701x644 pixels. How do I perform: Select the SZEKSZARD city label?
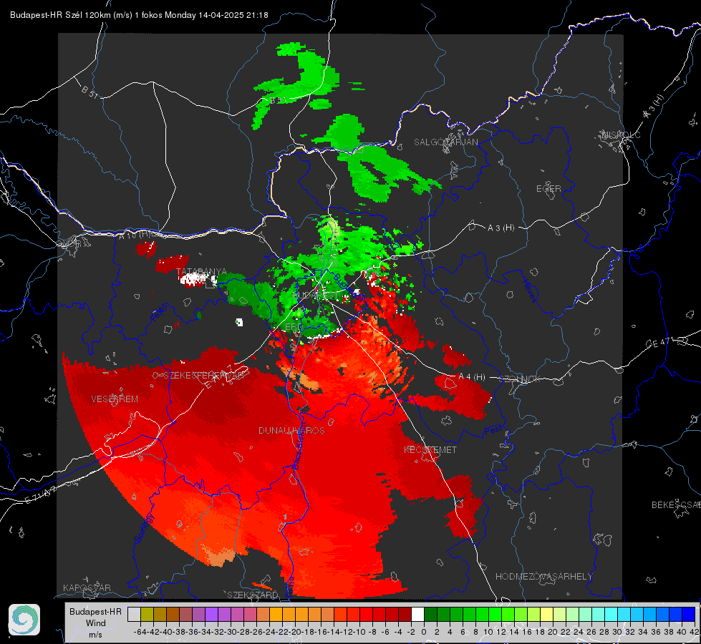pyautogui.click(x=253, y=595)
